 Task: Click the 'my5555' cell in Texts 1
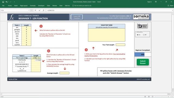[x=17, y=45]
